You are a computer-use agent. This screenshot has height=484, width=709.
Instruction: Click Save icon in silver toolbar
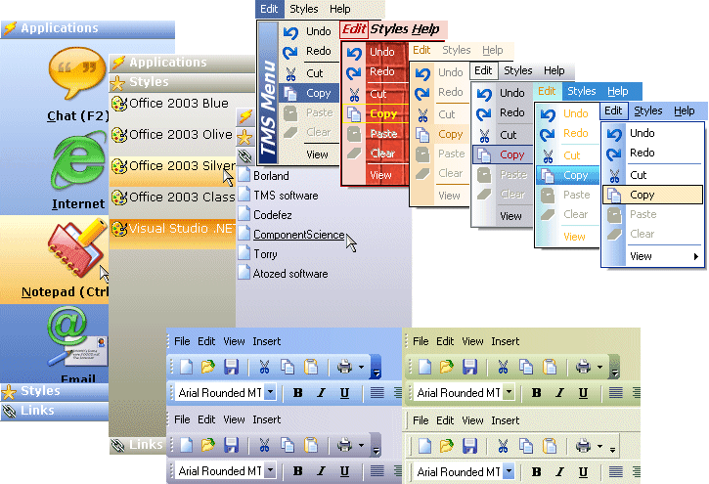pyautogui.click(x=231, y=445)
